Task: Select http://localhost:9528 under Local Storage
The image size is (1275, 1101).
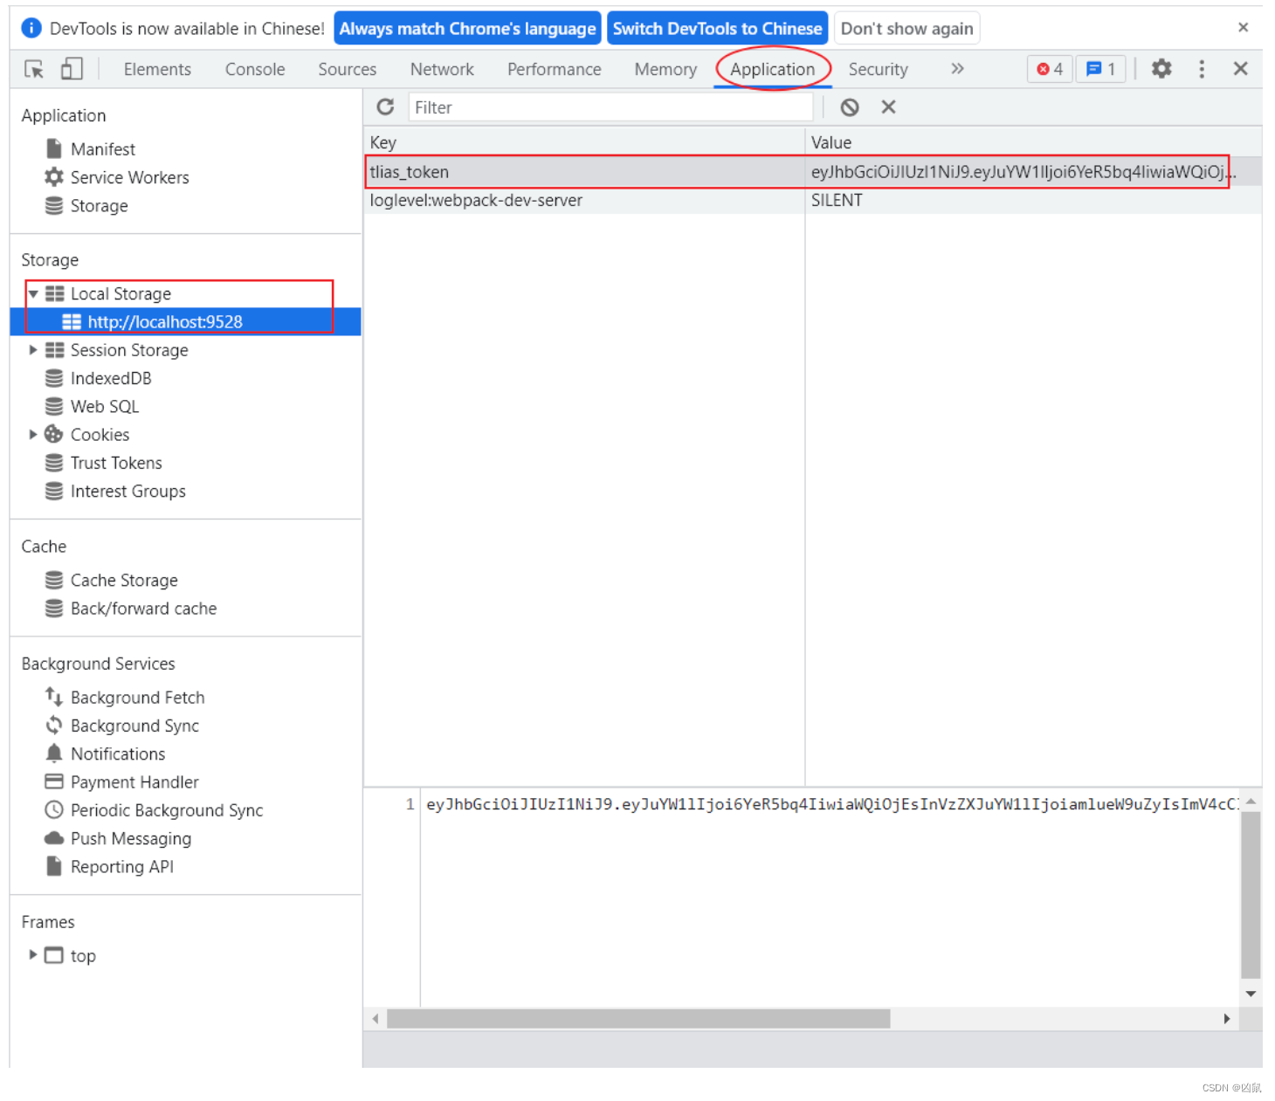Action: click(x=164, y=321)
